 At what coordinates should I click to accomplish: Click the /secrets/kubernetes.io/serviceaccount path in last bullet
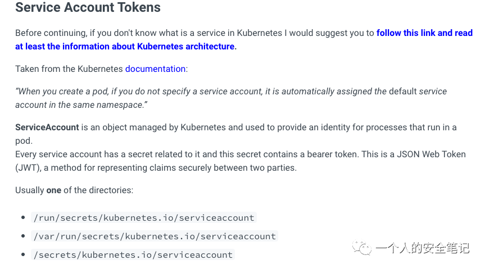click(x=133, y=255)
